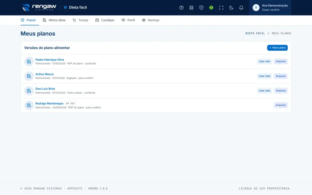The height and width of the screenshot is (195, 312).
Task: Click Usar este for Pedro Henrique Silva
Action: click(x=264, y=62)
